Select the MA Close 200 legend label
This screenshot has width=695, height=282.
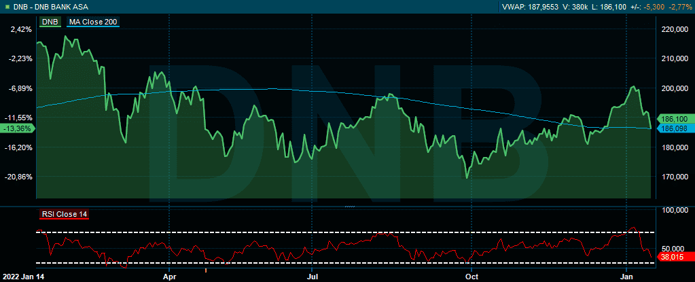[x=94, y=21]
